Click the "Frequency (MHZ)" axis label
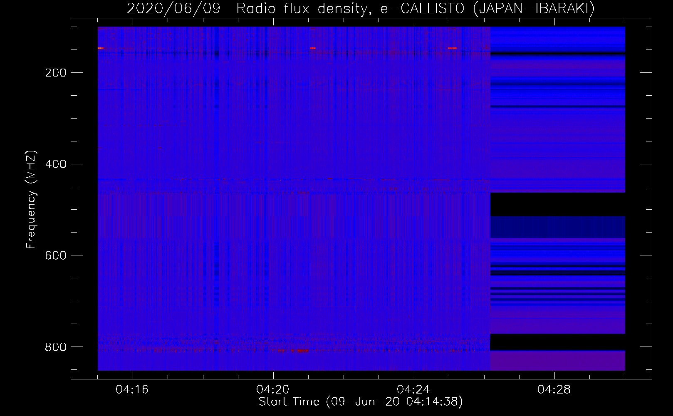This screenshot has height=416, width=673. pyautogui.click(x=31, y=199)
